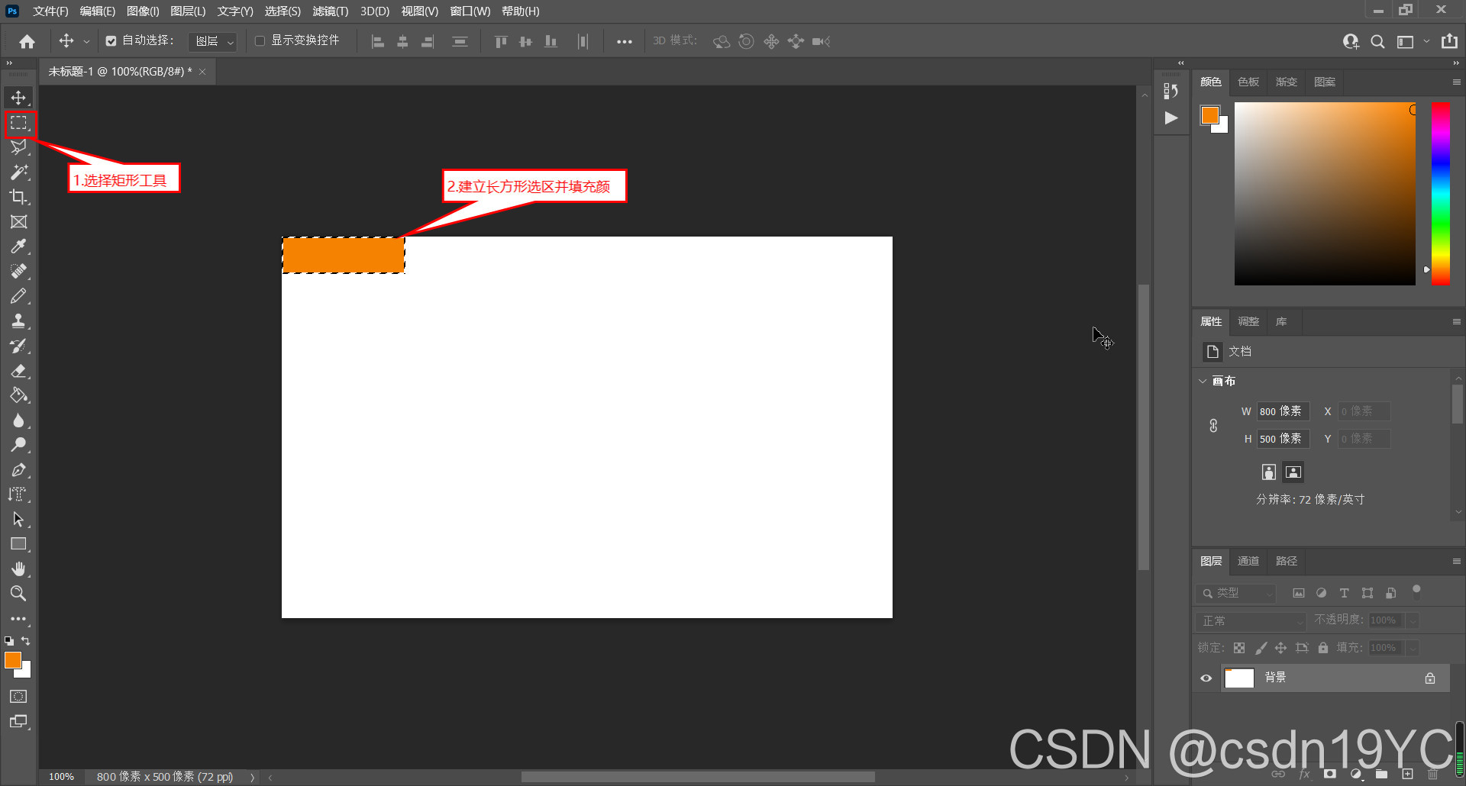
Task: Open layer filter 类型 dropdown
Action: coord(1236,593)
